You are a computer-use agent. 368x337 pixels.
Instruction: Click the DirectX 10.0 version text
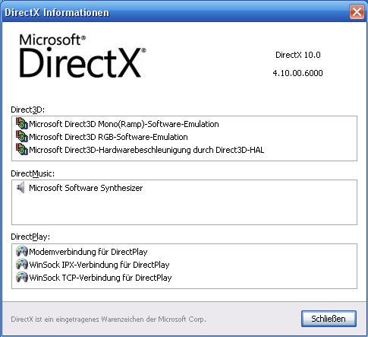pyautogui.click(x=298, y=55)
